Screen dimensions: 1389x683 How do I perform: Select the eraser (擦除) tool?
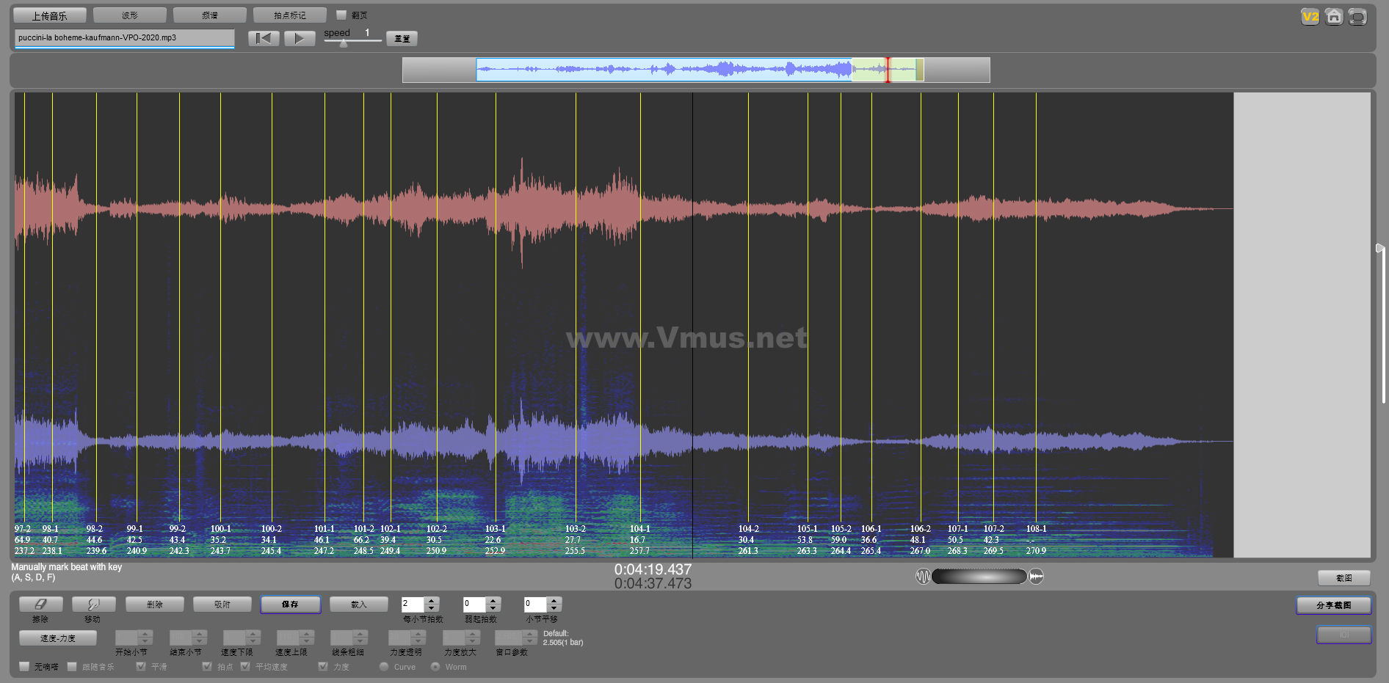(x=40, y=604)
